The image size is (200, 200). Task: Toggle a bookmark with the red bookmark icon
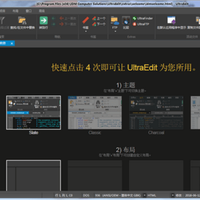tap(86, 20)
